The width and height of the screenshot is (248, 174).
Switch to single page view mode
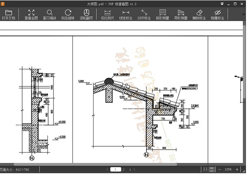tap(205, 169)
